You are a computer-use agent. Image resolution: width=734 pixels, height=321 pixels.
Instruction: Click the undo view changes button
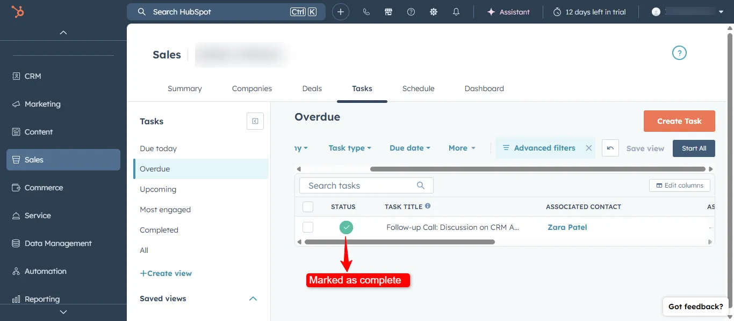(x=610, y=148)
